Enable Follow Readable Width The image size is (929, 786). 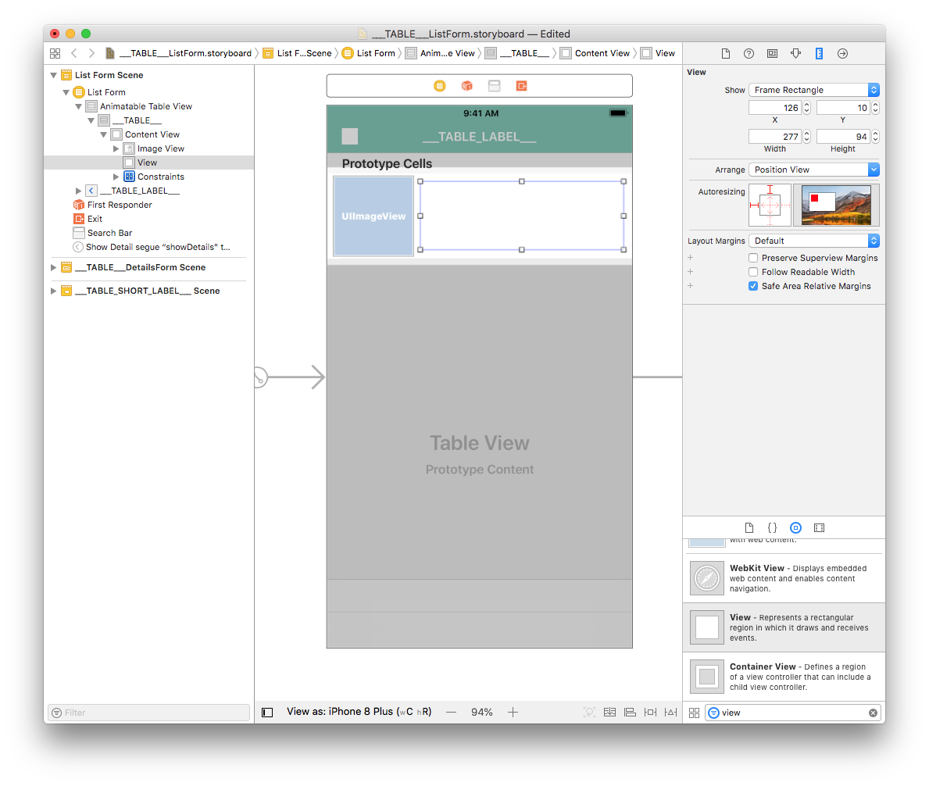(x=753, y=272)
